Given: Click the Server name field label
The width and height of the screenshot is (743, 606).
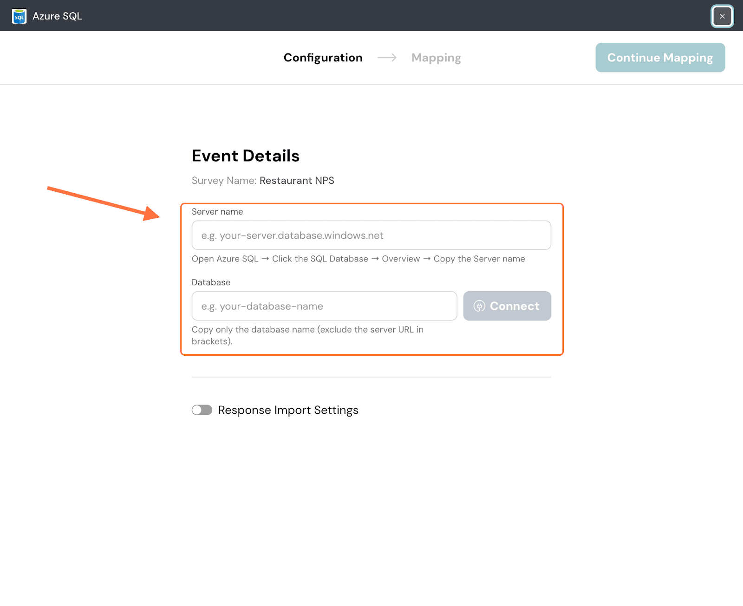Looking at the screenshot, I should 217,212.
